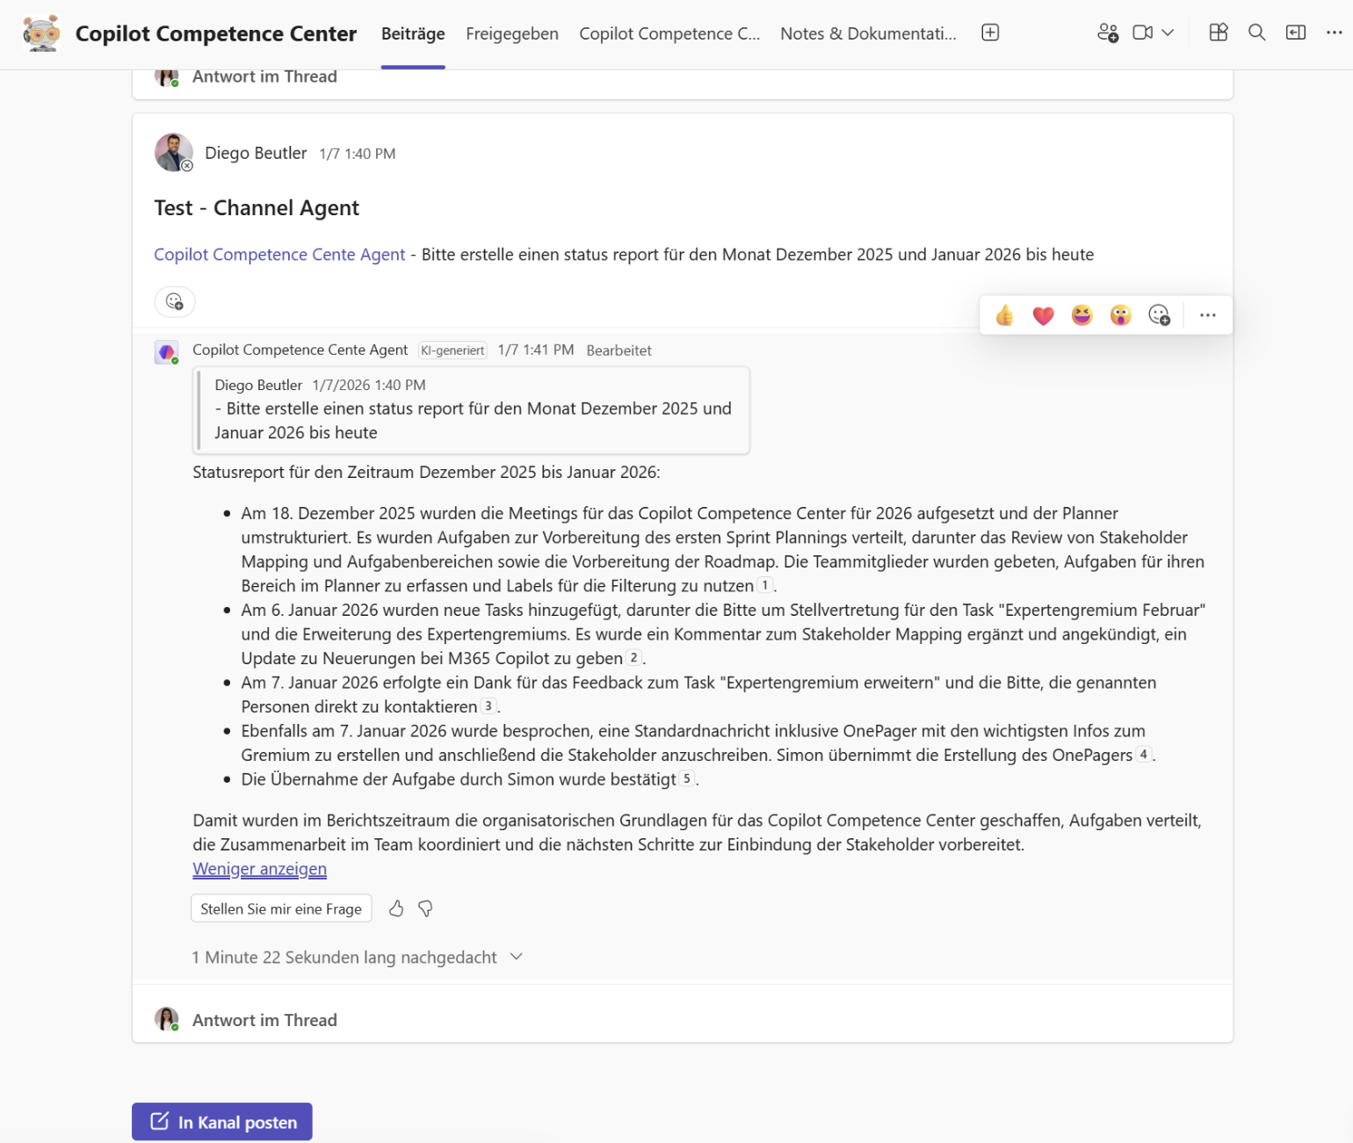React with the thumbs up emoji
The width and height of the screenshot is (1353, 1143).
[x=1004, y=315]
